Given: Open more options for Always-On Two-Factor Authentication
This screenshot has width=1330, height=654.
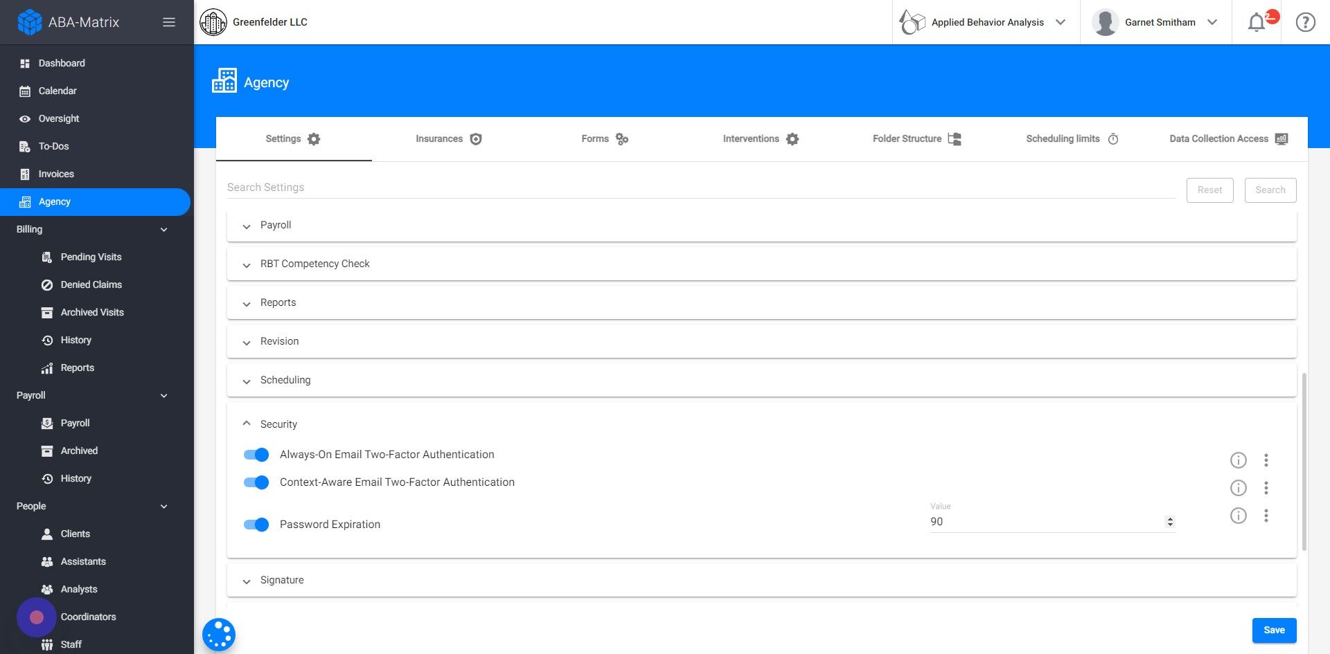Looking at the screenshot, I should pyautogui.click(x=1266, y=460).
